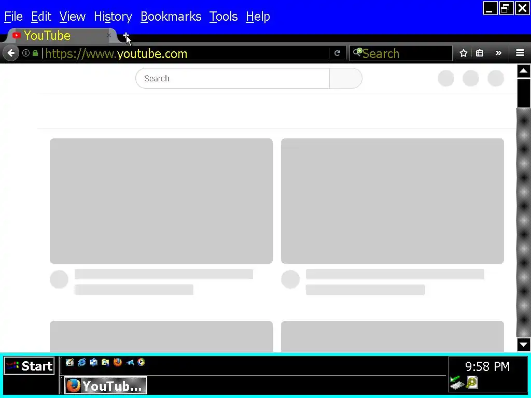The height and width of the screenshot is (398, 531).
Task: Open the Firefox hamburger menu
Action: (520, 53)
